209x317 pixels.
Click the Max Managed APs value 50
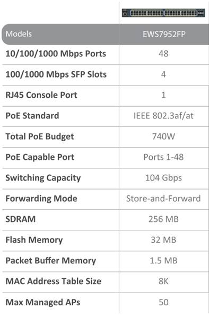(163, 302)
